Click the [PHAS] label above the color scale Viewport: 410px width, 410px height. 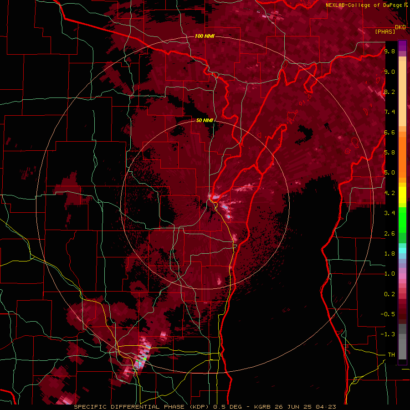pos(385,32)
